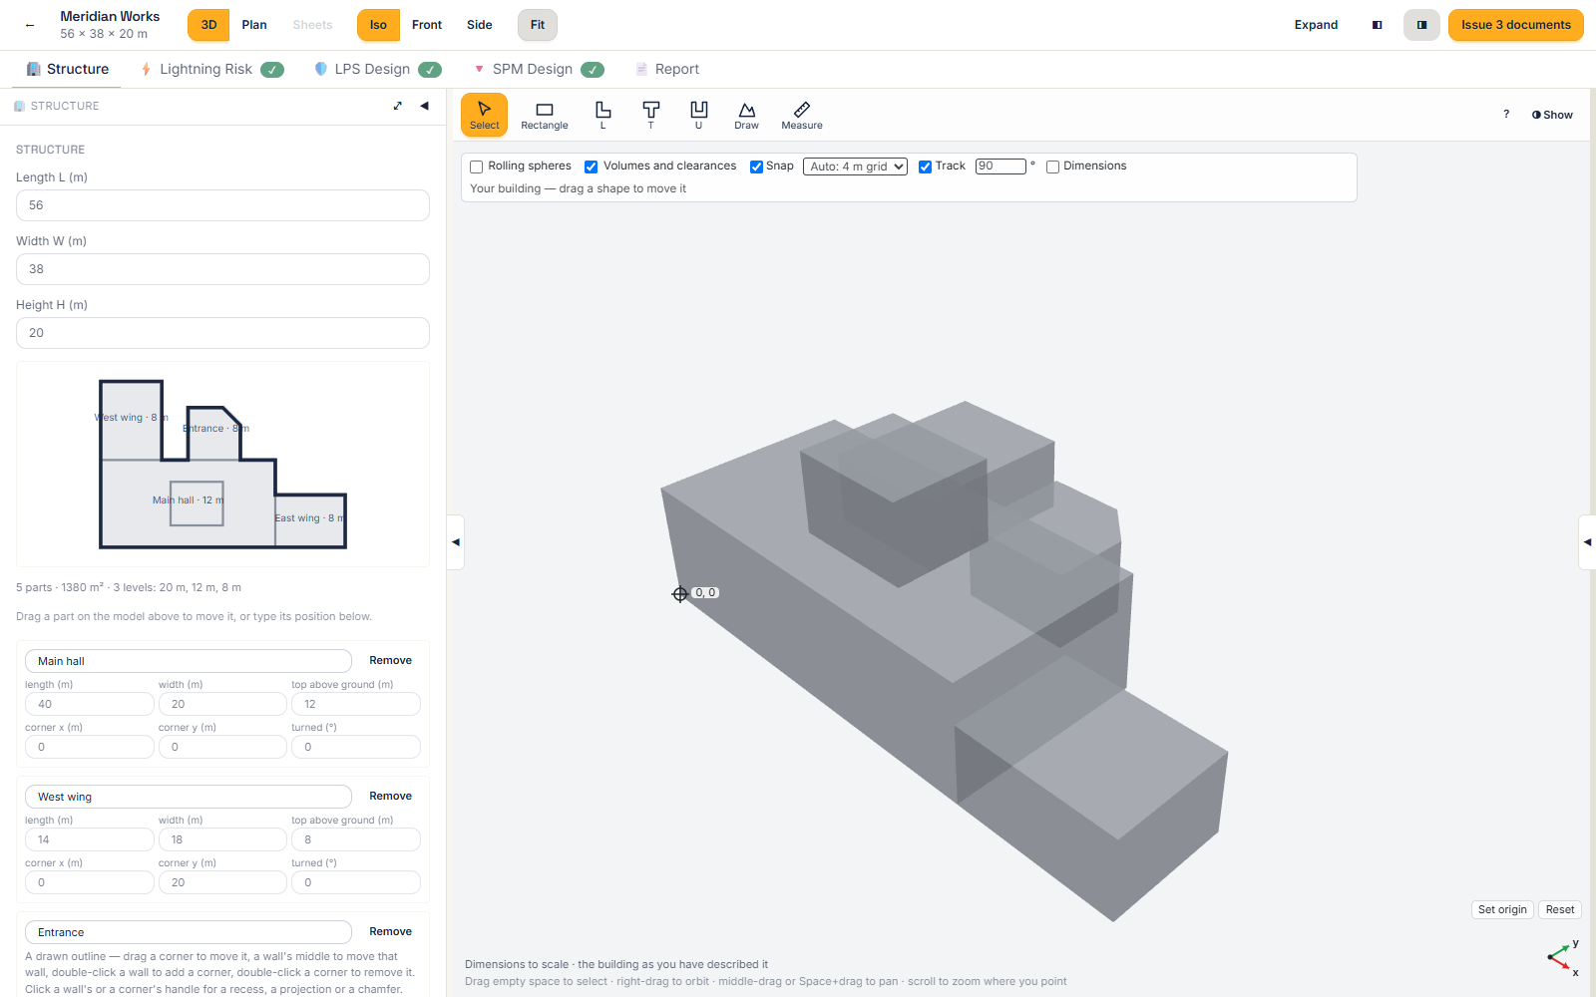The height and width of the screenshot is (997, 1596).
Task: Toggle the Track checkbox
Action: [x=925, y=166]
